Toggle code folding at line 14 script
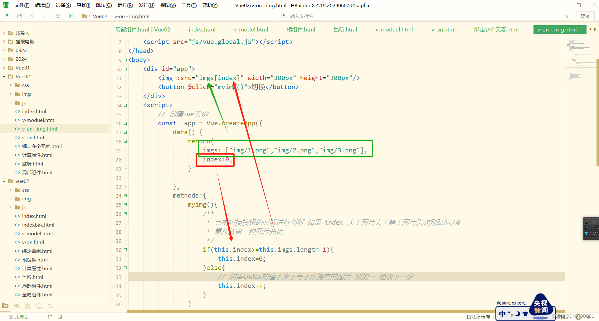599x321 pixels. tap(125, 105)
